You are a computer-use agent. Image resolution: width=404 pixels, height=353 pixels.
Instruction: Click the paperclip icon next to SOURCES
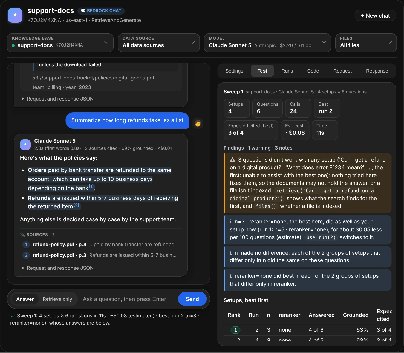[x=22, y=235]
